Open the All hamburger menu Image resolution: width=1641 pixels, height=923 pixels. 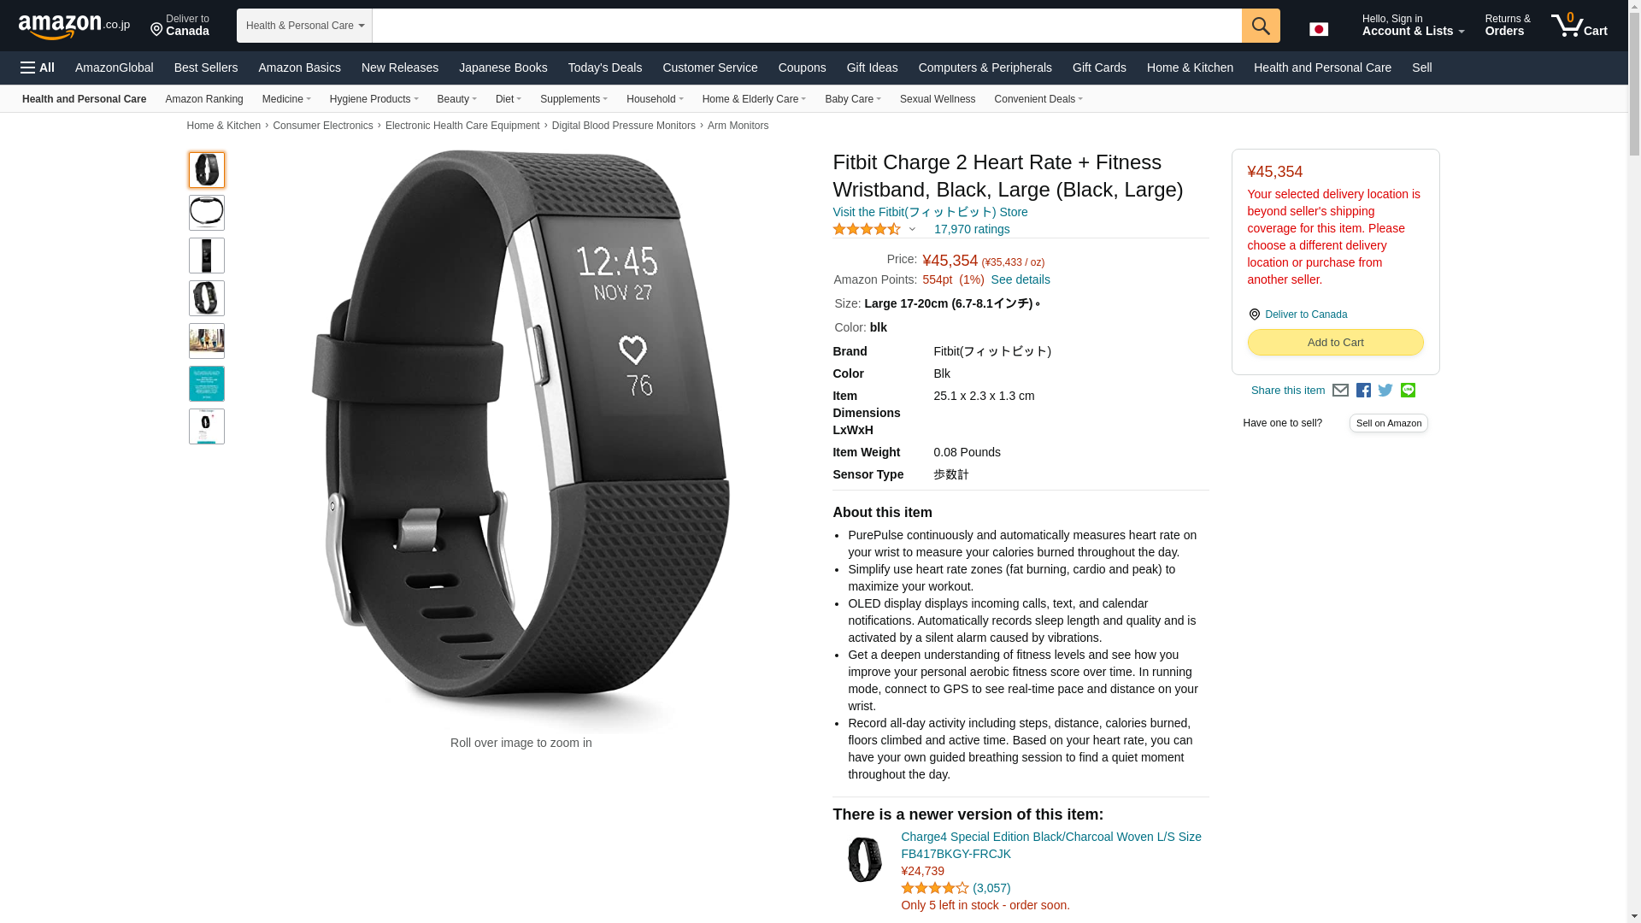click(38, 68)
